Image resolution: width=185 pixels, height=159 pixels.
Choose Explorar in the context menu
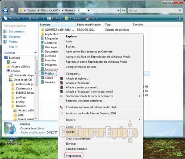tap(72, 37)
